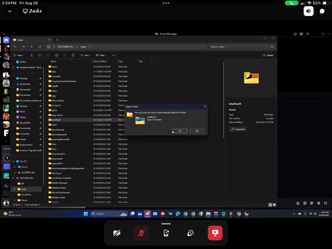Click No in Delete Folder dialog

(x=197, y=131)
